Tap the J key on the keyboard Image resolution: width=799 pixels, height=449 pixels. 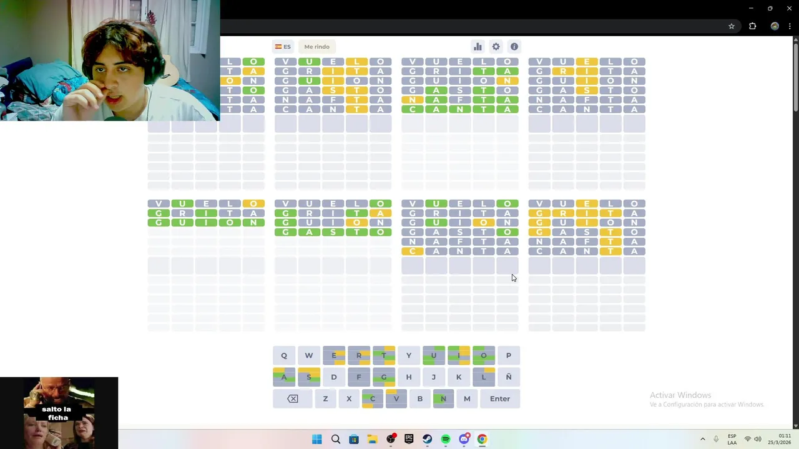coord(434,377)
